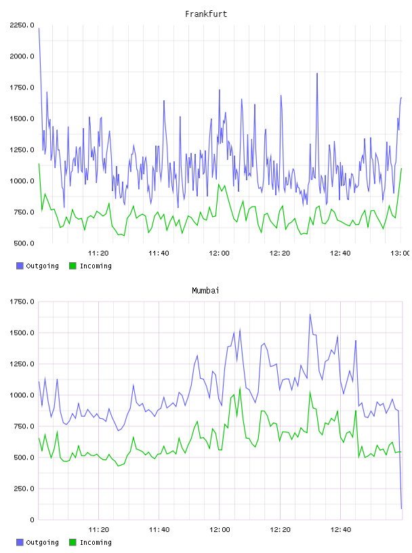
Task: Click the 500.0 y-axis label in Mumbai chart
Action: (24, 457)
